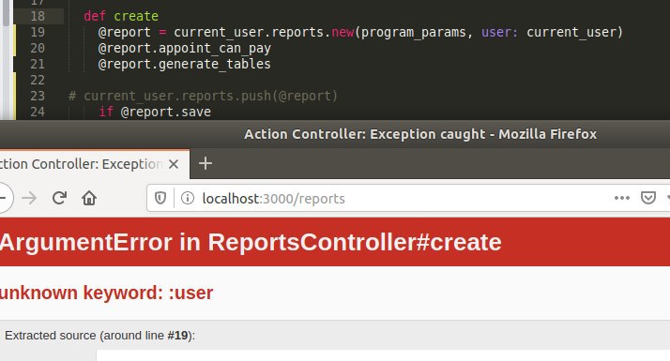Go to the Firefox home page
670x361 pixels.
click(89, 198)
